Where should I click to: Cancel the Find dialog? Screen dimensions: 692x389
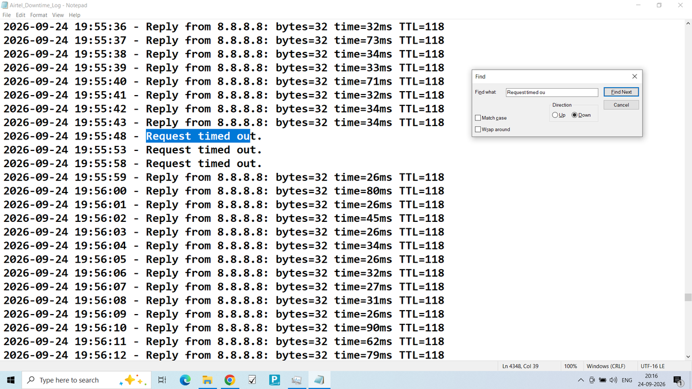621,105
